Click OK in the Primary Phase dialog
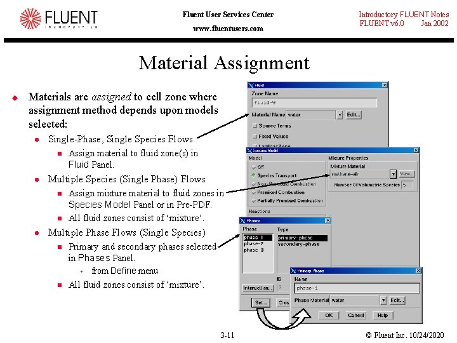The width and height of the screenshot is (457, 343). pyautogui.click(x=329, y=315)
